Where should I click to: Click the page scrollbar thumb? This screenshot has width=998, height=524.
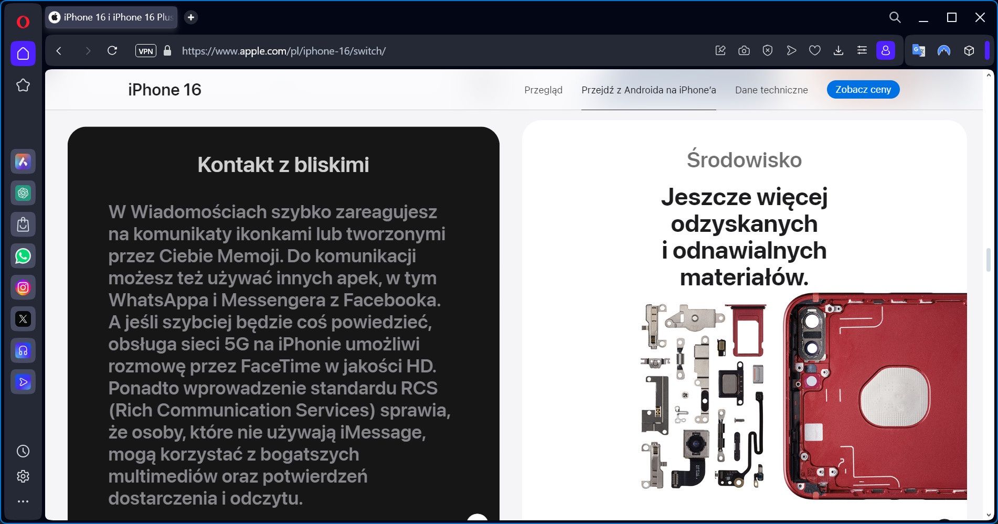point(989,260)
